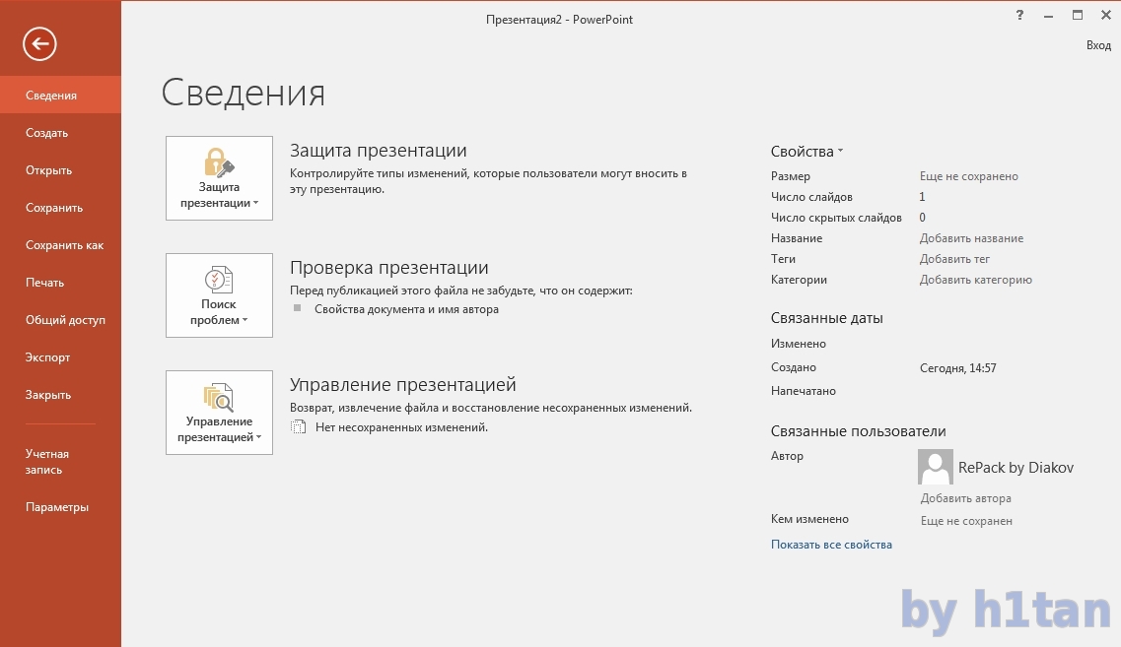Image resolution: width=1121 pixels, height=647 pixels.
Task: Click the Число слайдов label
Action: [x=811, y=197]
